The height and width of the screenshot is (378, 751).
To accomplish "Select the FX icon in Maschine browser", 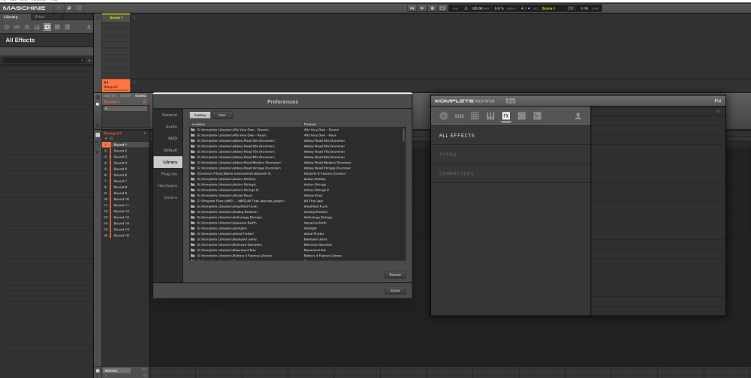I will [47, 27].
